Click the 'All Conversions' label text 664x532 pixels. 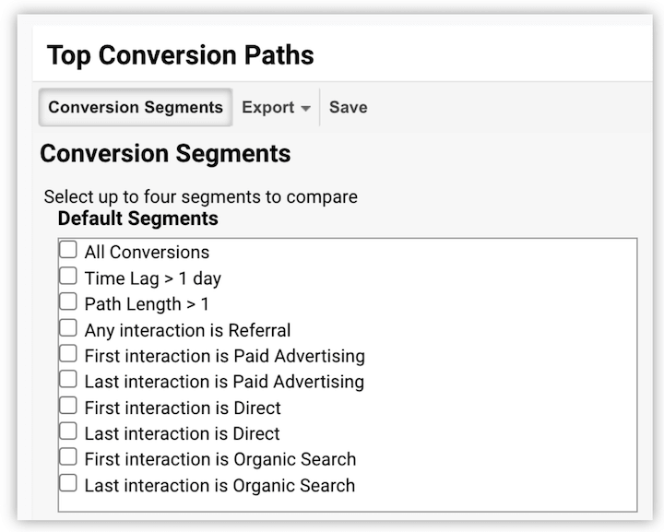(147, 252)
